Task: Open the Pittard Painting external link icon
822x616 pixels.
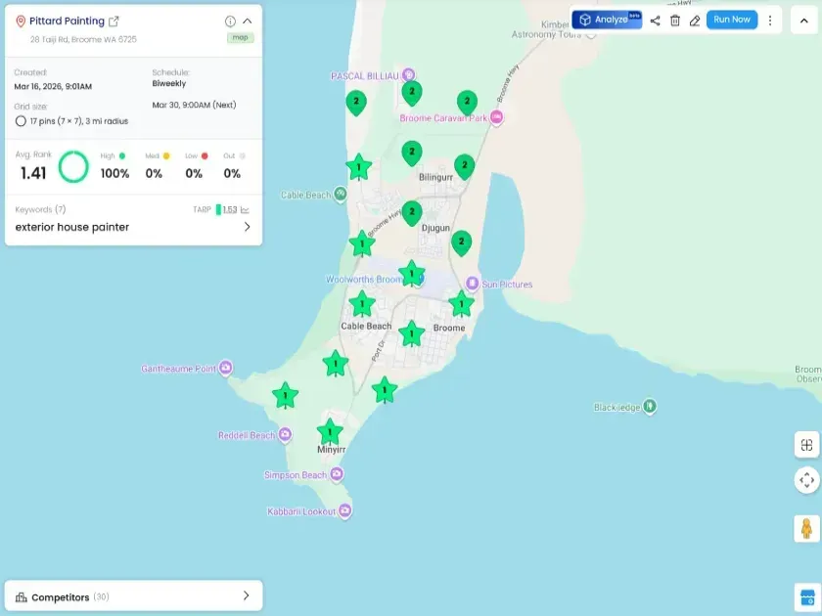Action: pyautogui.click(x=114, y=22)
